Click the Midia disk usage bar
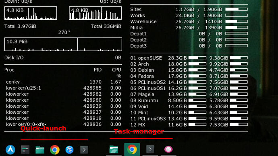278x156 pixels. click(x=237, y=27)
